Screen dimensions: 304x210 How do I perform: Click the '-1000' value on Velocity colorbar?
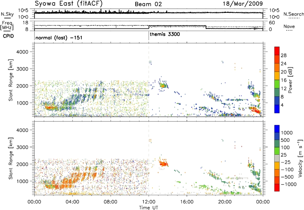(288, 184)
